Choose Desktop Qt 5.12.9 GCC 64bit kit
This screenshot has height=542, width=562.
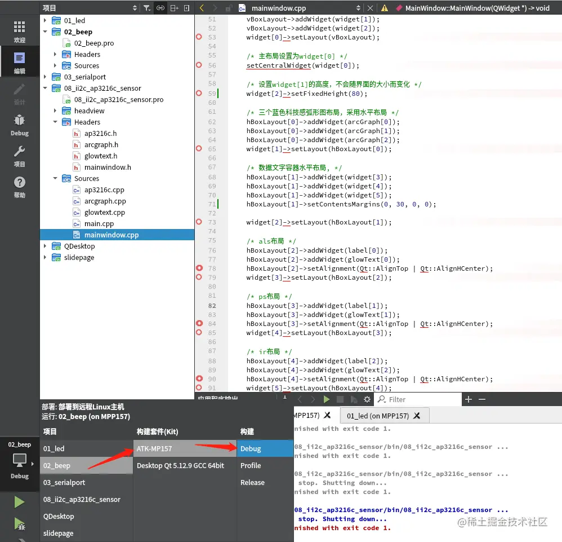coord(185,465)
